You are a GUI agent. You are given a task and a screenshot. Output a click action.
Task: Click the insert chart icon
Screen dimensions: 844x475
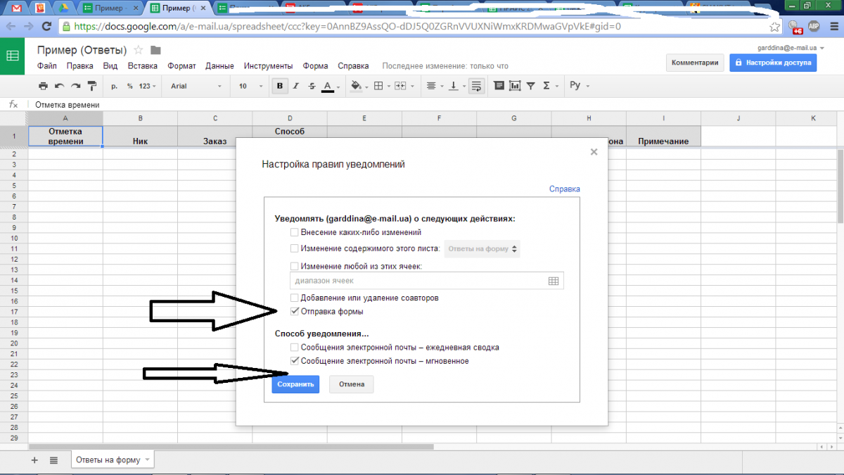(x=515, y=86)
